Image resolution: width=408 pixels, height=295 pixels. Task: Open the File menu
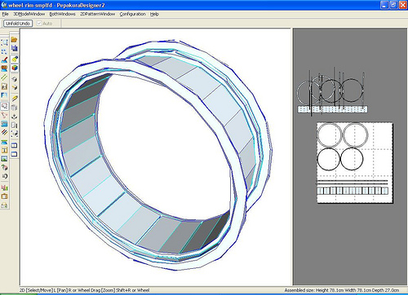pos(5,14)
